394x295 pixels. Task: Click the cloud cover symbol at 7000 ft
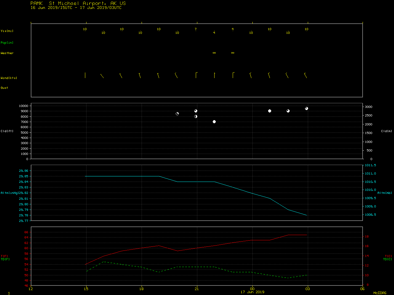point(214,122)
